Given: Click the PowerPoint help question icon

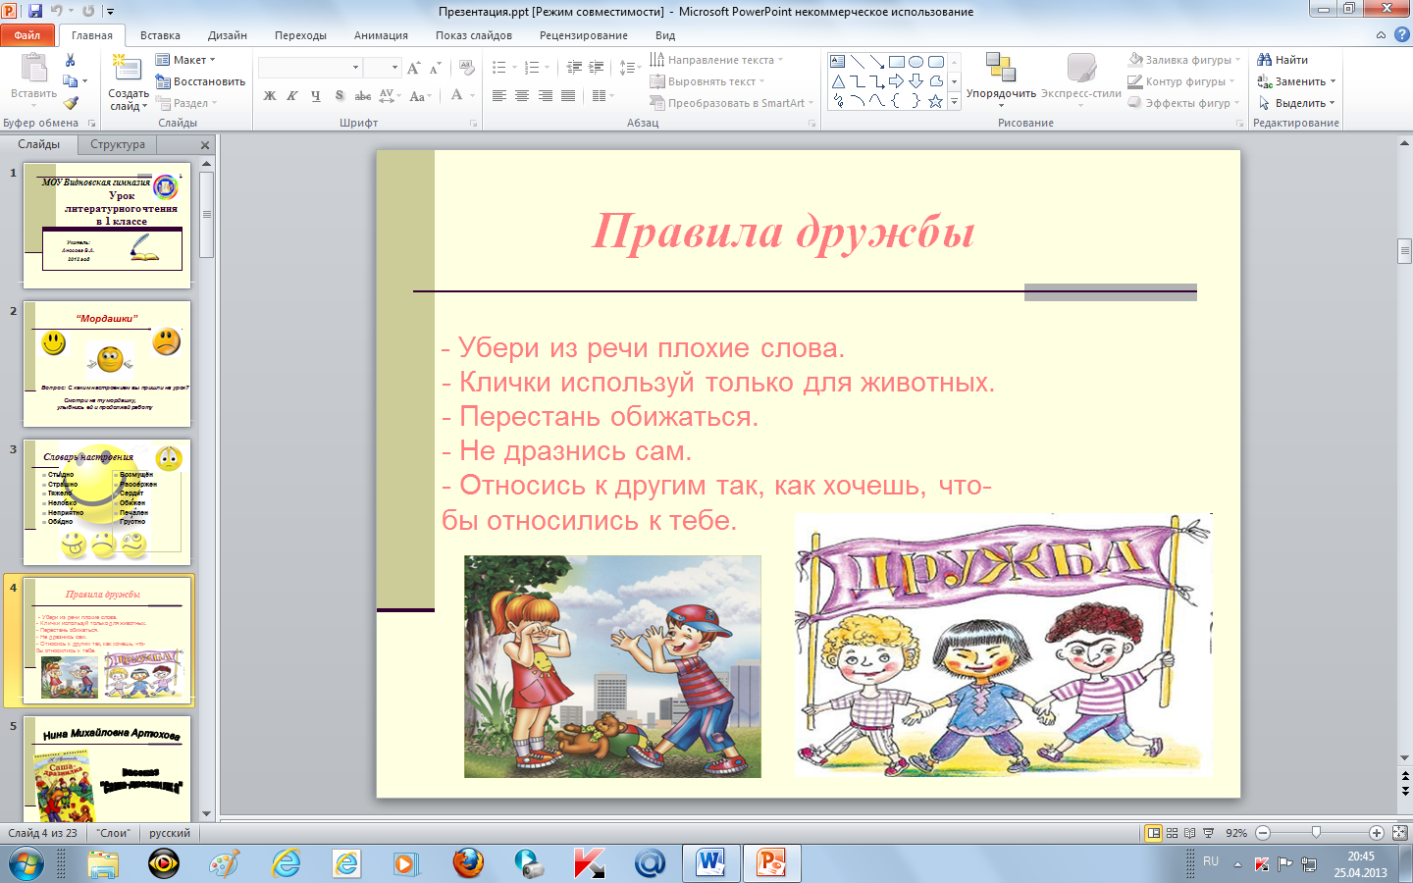Looking at the screenshot, I should click(1401, 35).
